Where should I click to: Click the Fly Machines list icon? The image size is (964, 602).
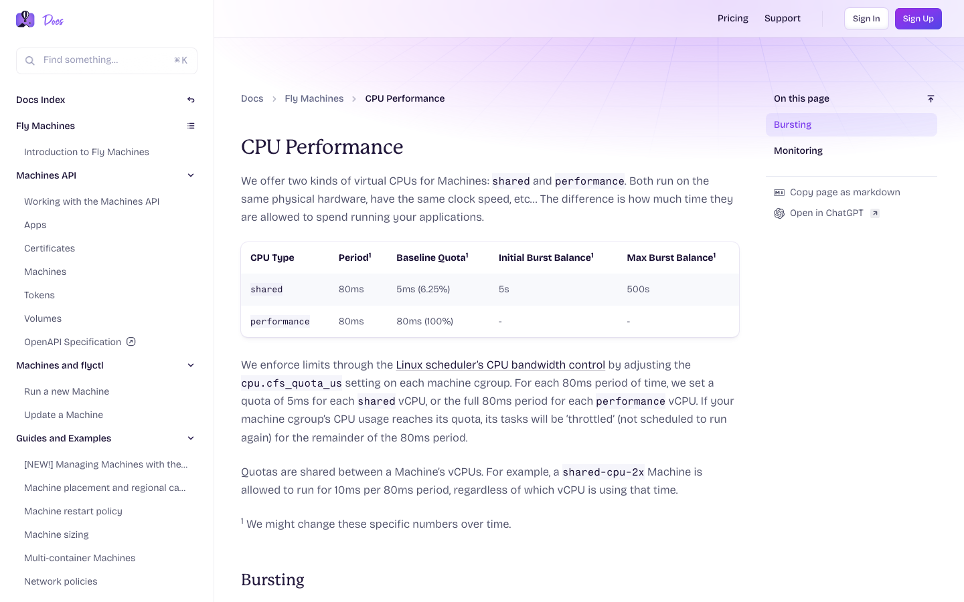pos(191,126)
